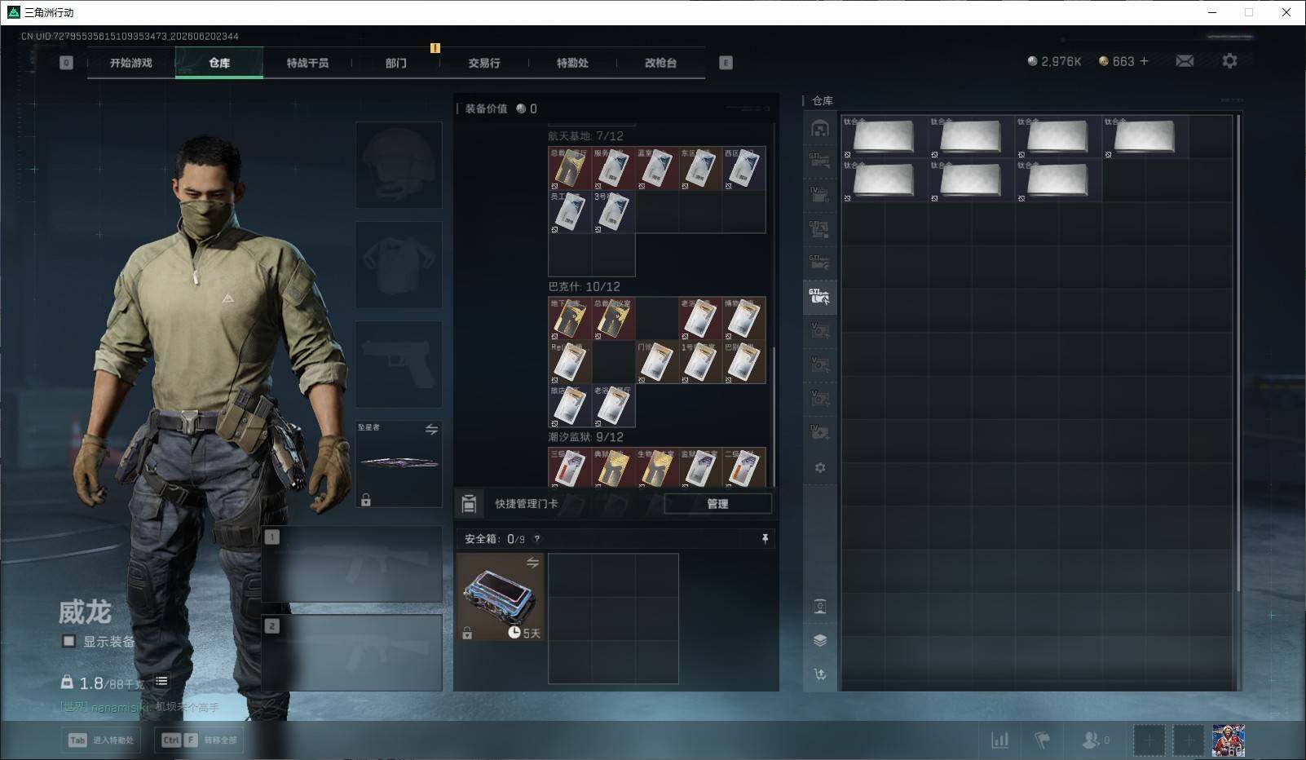Image resolution: width=1306 pixels, height=760 pixels.
Task: Open the 部门 tab
Action: 396,63
